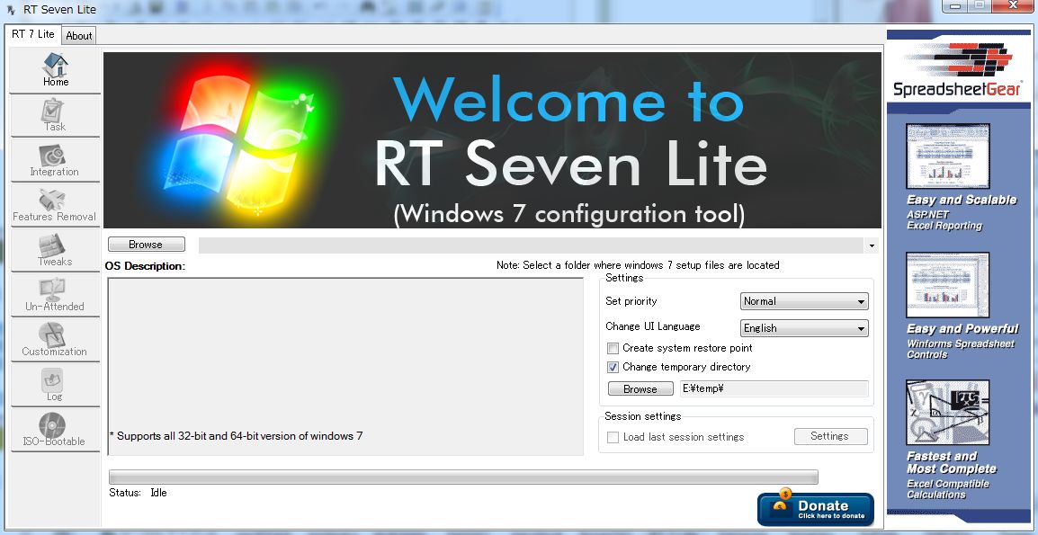Click the E:¥temp¥ directory field
The image size is (1038, 535).
[x=774, y=388]
